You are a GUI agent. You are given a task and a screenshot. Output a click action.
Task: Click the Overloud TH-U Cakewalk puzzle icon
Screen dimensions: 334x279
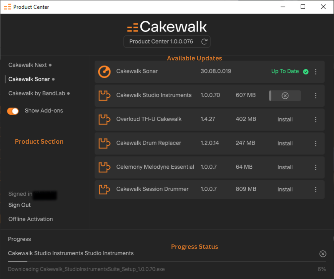point(104,119)
